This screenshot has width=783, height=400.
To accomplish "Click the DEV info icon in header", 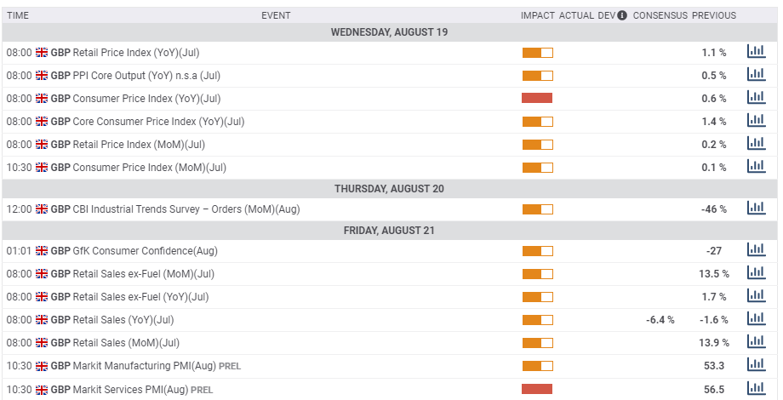I will pos(622,15).
